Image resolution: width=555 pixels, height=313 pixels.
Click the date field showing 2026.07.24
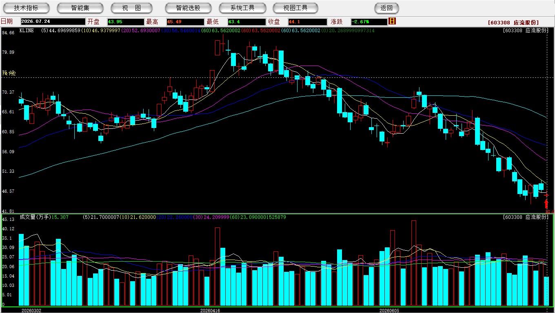53,22
